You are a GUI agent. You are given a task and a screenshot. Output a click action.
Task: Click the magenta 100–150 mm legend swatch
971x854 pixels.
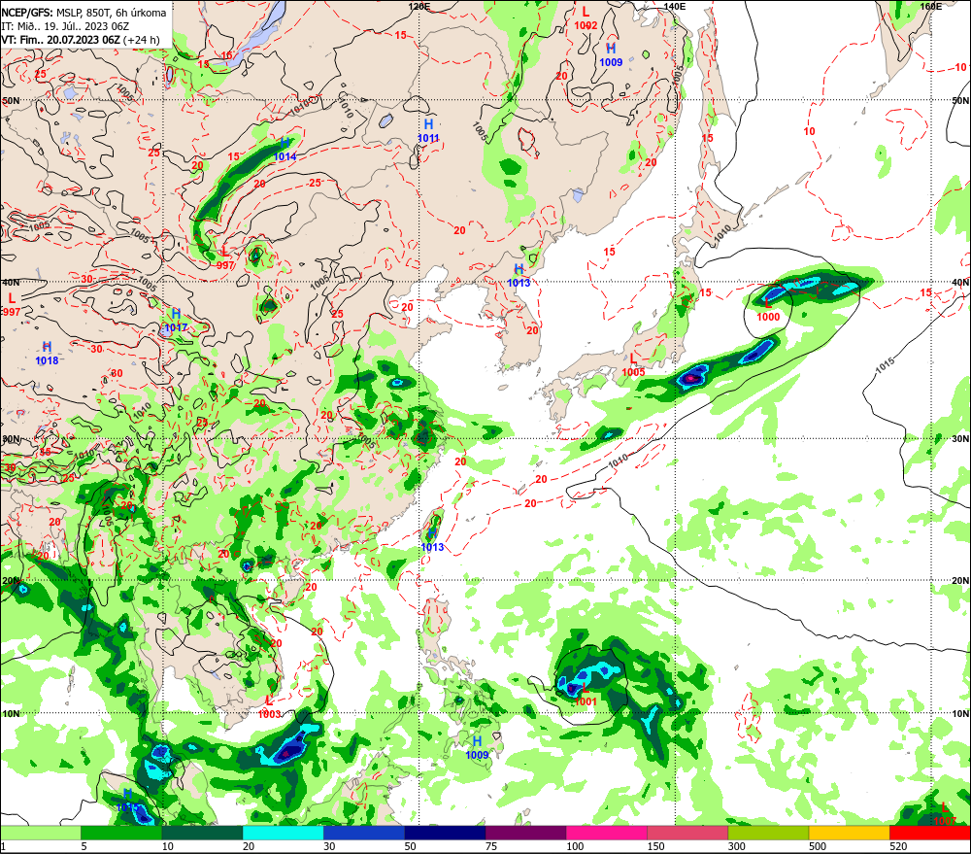coord(607,833)
